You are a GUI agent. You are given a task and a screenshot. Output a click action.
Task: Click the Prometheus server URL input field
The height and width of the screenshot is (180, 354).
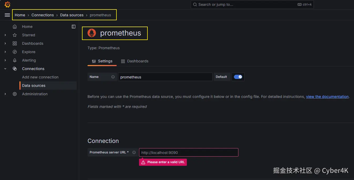[x=188, y=152]
